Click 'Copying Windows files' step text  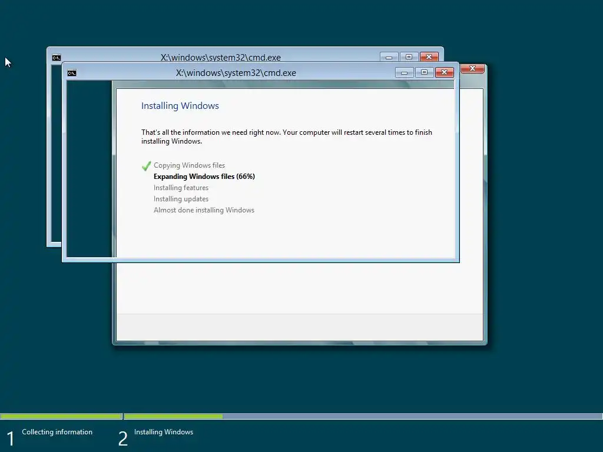point(189,165)
